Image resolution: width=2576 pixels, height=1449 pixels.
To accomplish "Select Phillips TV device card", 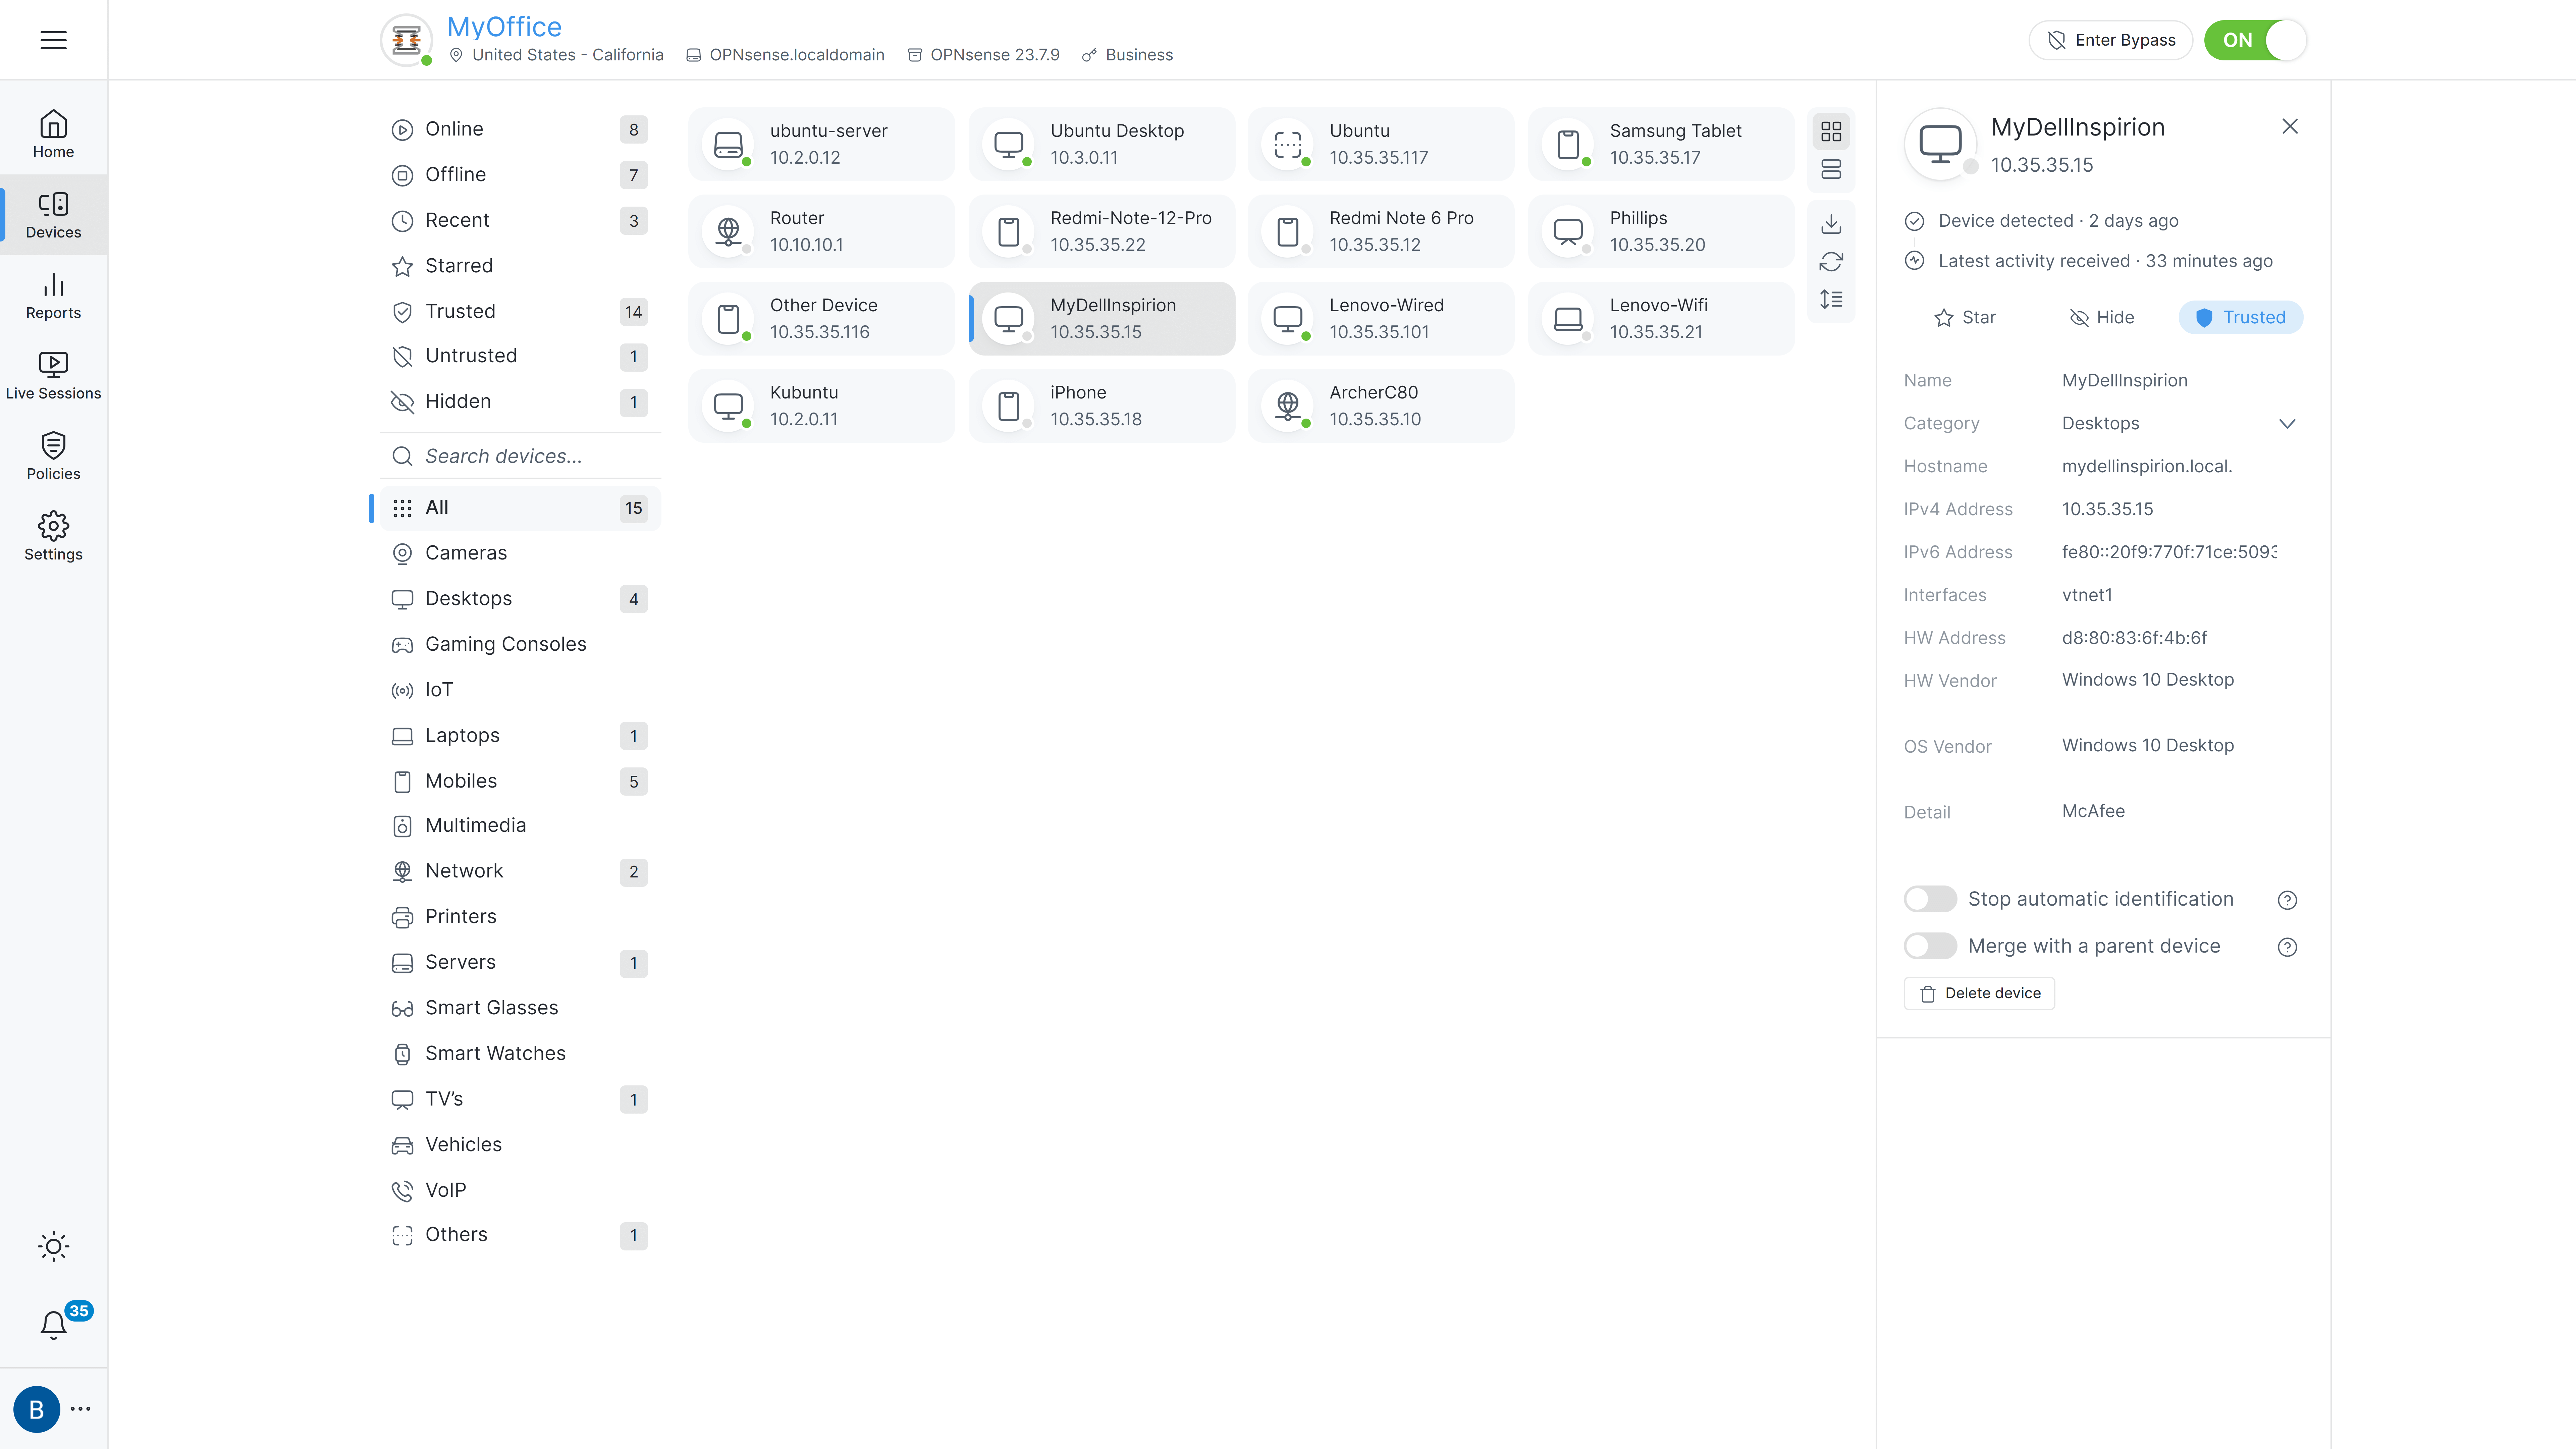I will click(1661, 231).
